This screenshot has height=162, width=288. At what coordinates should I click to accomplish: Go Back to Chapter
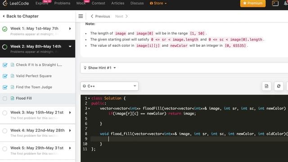(x=21, y=16)
